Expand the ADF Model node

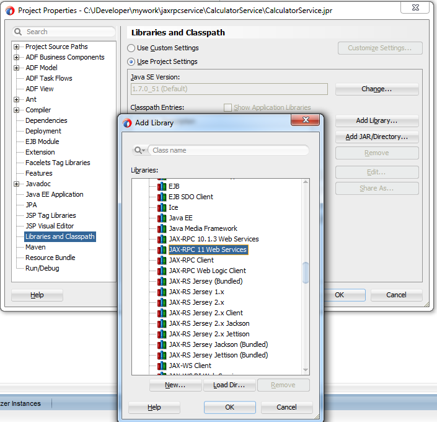point(17,68)
